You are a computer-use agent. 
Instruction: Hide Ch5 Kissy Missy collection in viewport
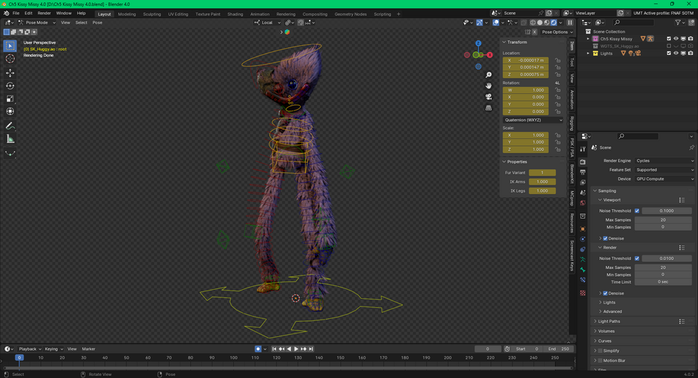tap(676, 39)
